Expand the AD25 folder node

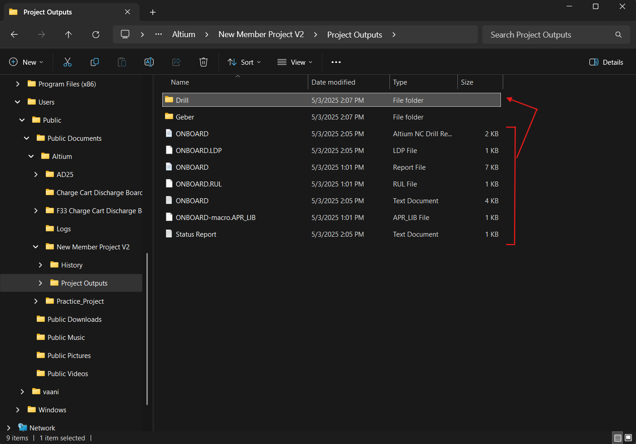click(x=36, y=174)
